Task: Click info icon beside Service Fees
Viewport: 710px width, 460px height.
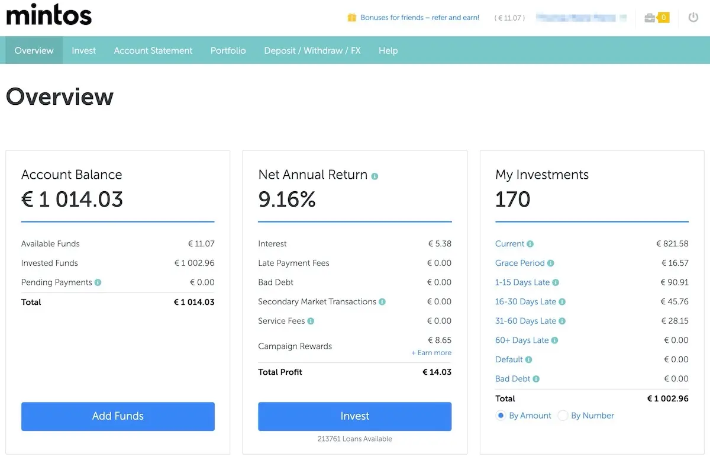Action: (311, 321)
